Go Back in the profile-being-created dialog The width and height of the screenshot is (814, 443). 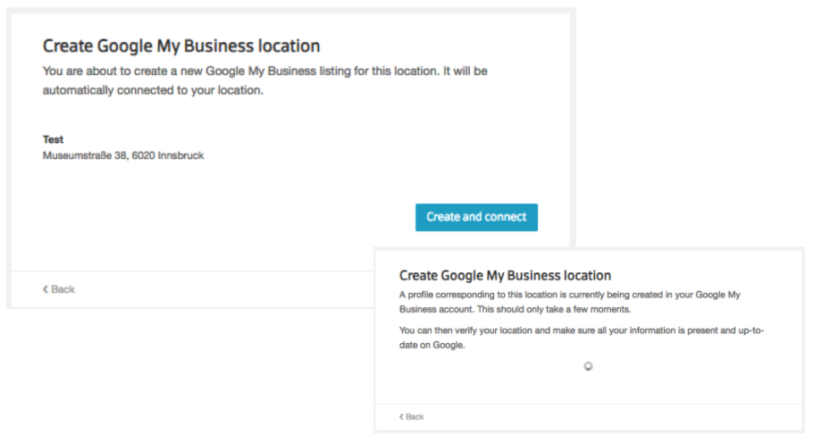point(412,416)
